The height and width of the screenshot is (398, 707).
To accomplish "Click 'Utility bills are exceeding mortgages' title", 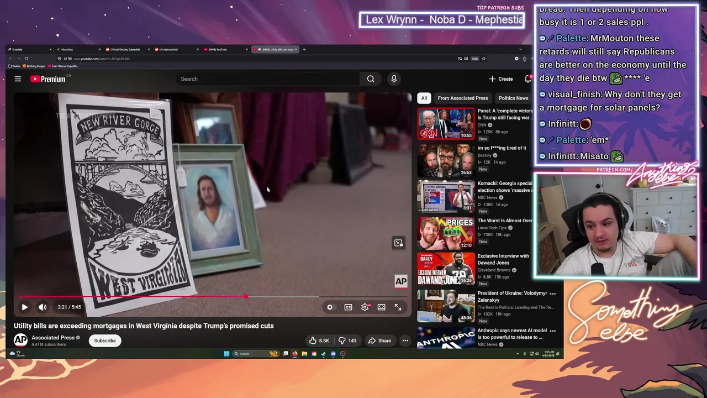I will click(144, 326).
